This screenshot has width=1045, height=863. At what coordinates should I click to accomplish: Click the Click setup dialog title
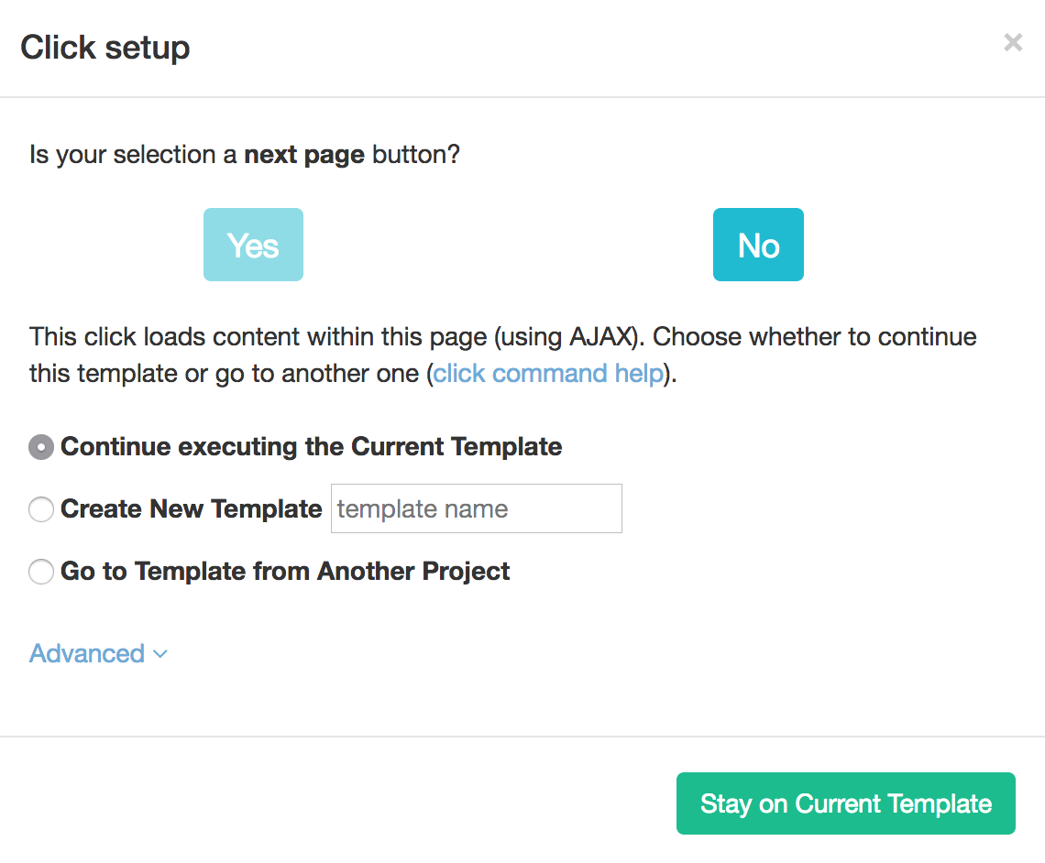coord(105,48)
